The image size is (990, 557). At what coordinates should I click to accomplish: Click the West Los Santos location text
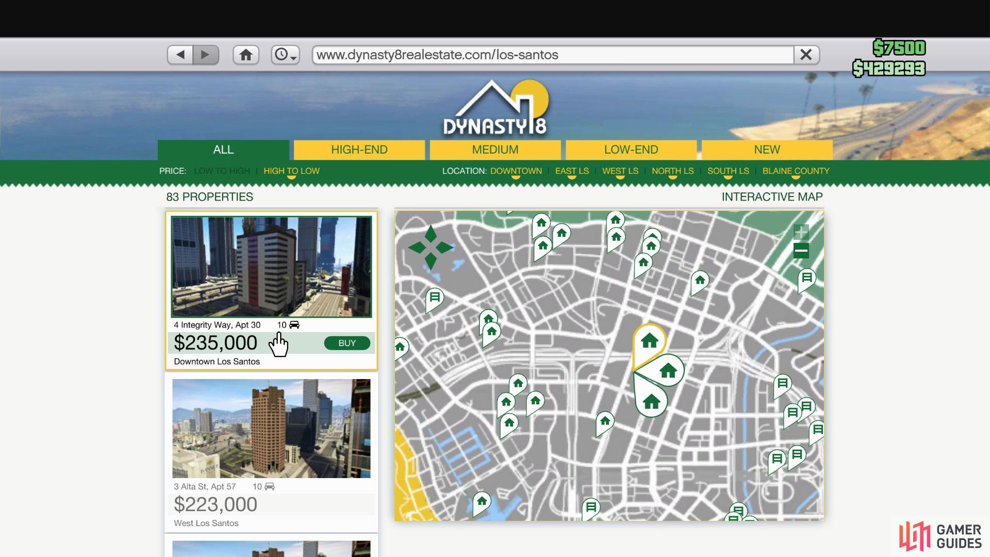(206, 523)
